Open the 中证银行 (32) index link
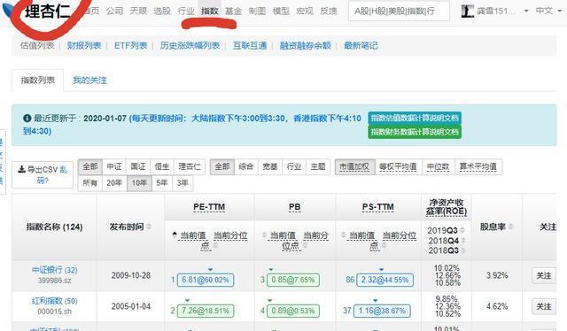The image size is (567, 331). click(55, 270)
